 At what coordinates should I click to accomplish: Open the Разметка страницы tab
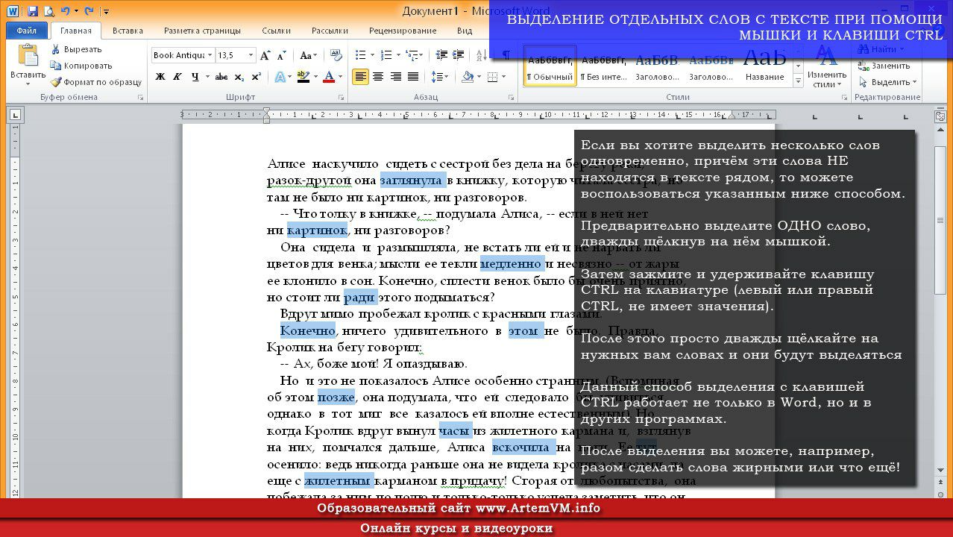pyautogui.click(x=202, y=31)
